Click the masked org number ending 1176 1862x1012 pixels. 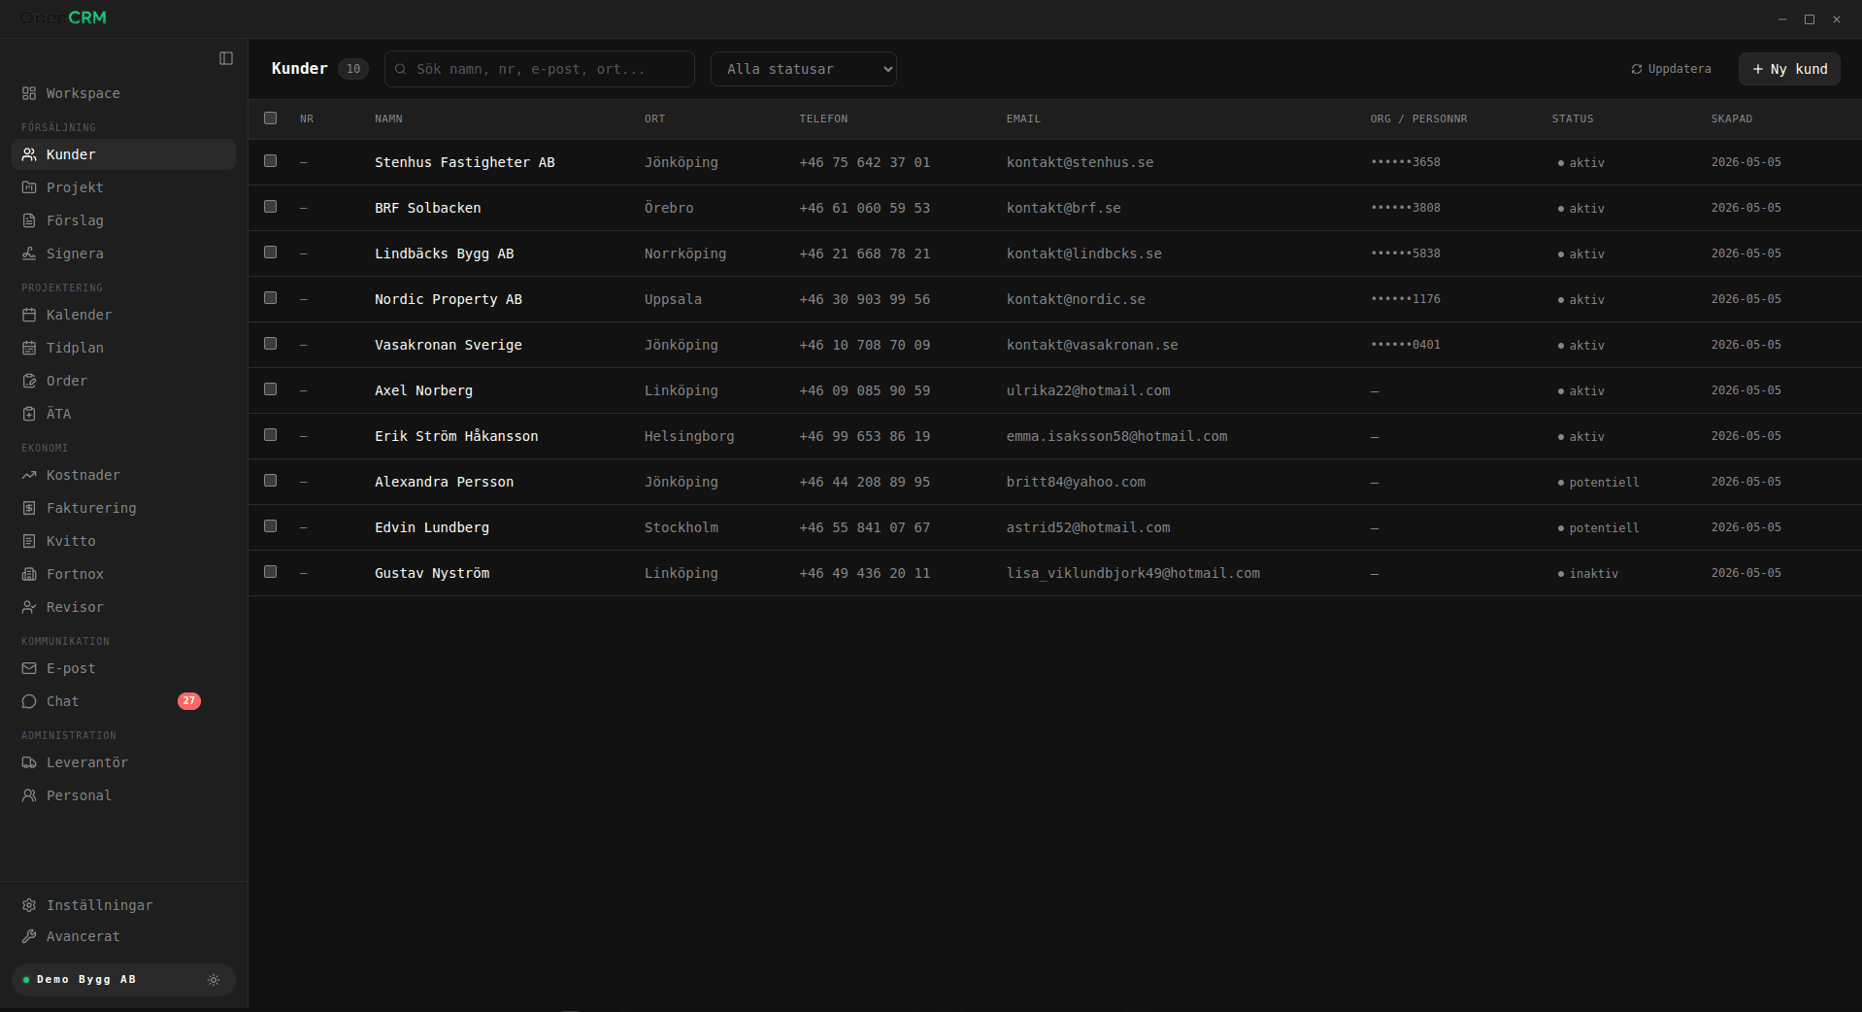(x=1405, y=299)
